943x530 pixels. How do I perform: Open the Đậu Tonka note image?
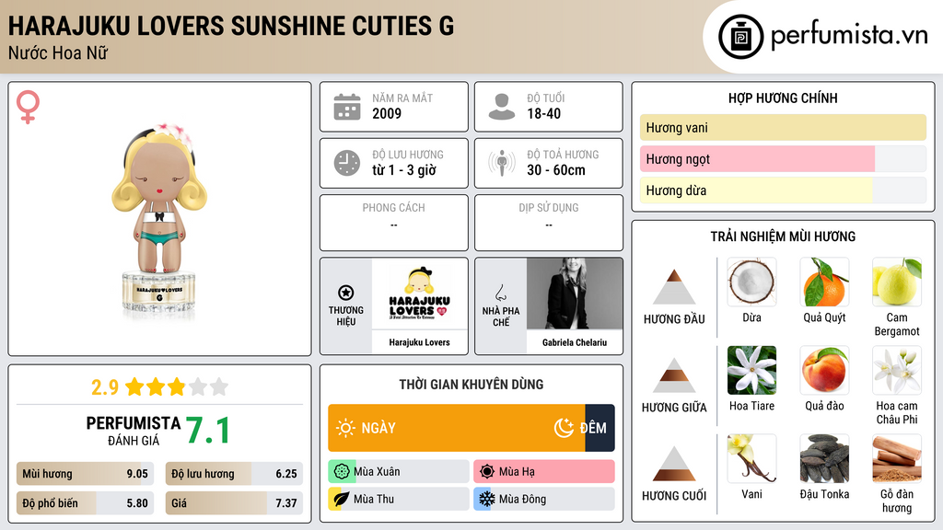pos(824,458)
